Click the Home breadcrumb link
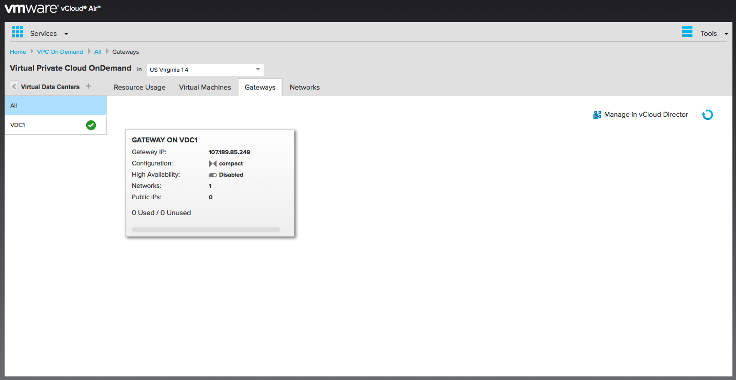 pos(18,52)
